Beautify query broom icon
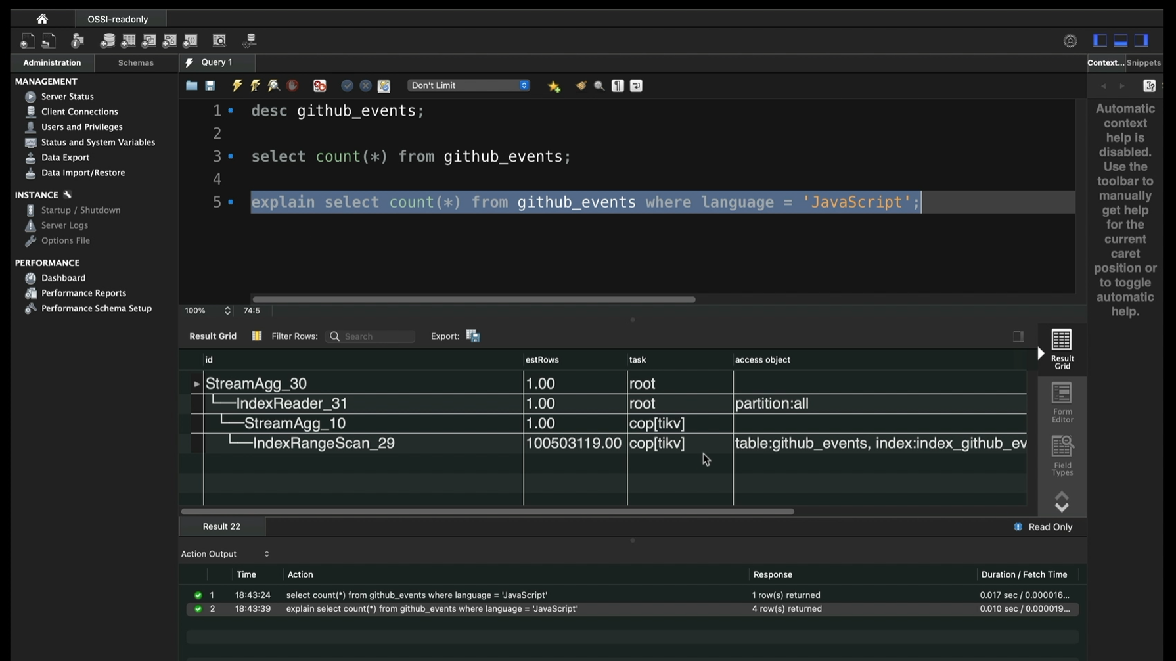Screen dimensions: 1176x661 pos(581,85)
